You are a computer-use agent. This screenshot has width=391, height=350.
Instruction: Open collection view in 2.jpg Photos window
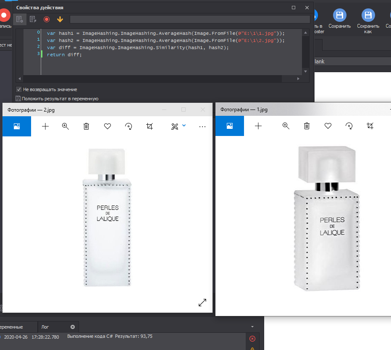17,126
